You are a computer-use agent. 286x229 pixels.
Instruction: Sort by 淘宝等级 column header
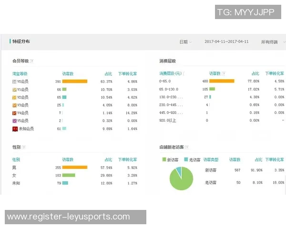coord(20,74)
